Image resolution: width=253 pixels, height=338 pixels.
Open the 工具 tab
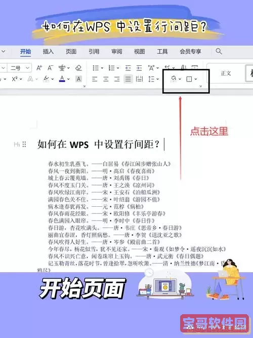pyautogui.click(x=162, y=52)
